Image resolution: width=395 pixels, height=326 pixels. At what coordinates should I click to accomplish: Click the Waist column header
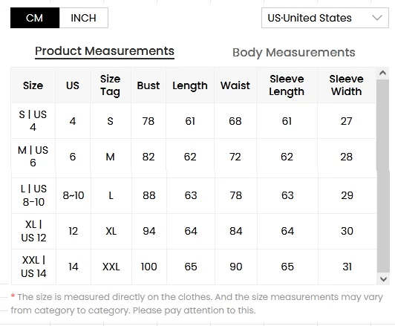(235, 85)
